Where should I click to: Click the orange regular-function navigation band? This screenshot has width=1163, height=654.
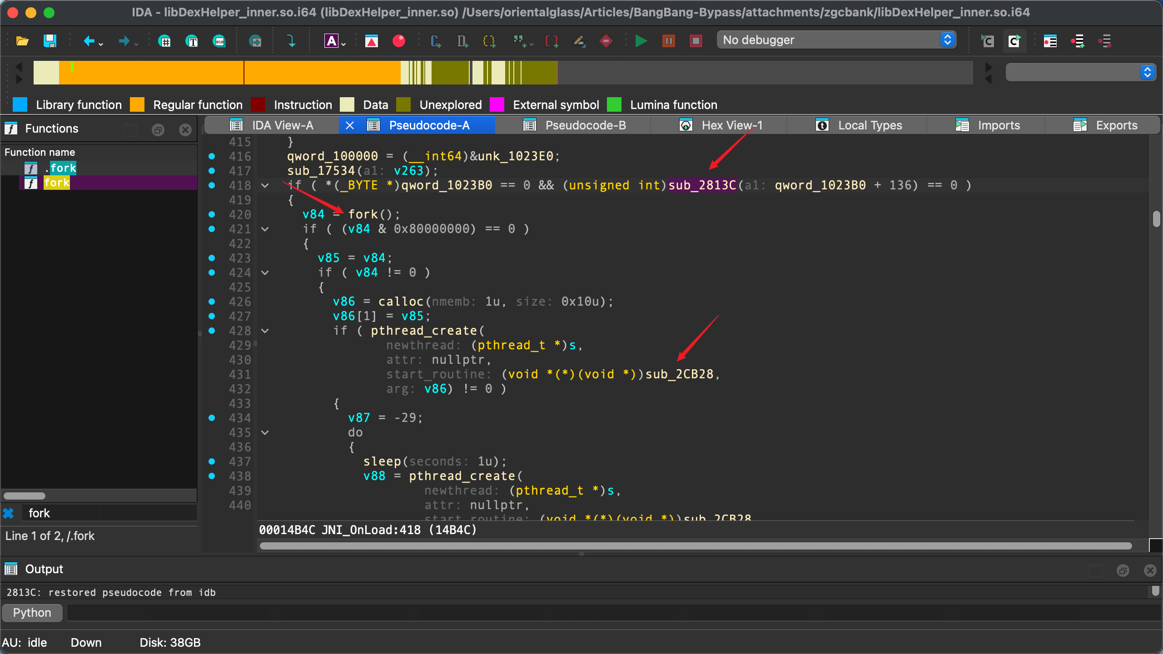[229, 73]
